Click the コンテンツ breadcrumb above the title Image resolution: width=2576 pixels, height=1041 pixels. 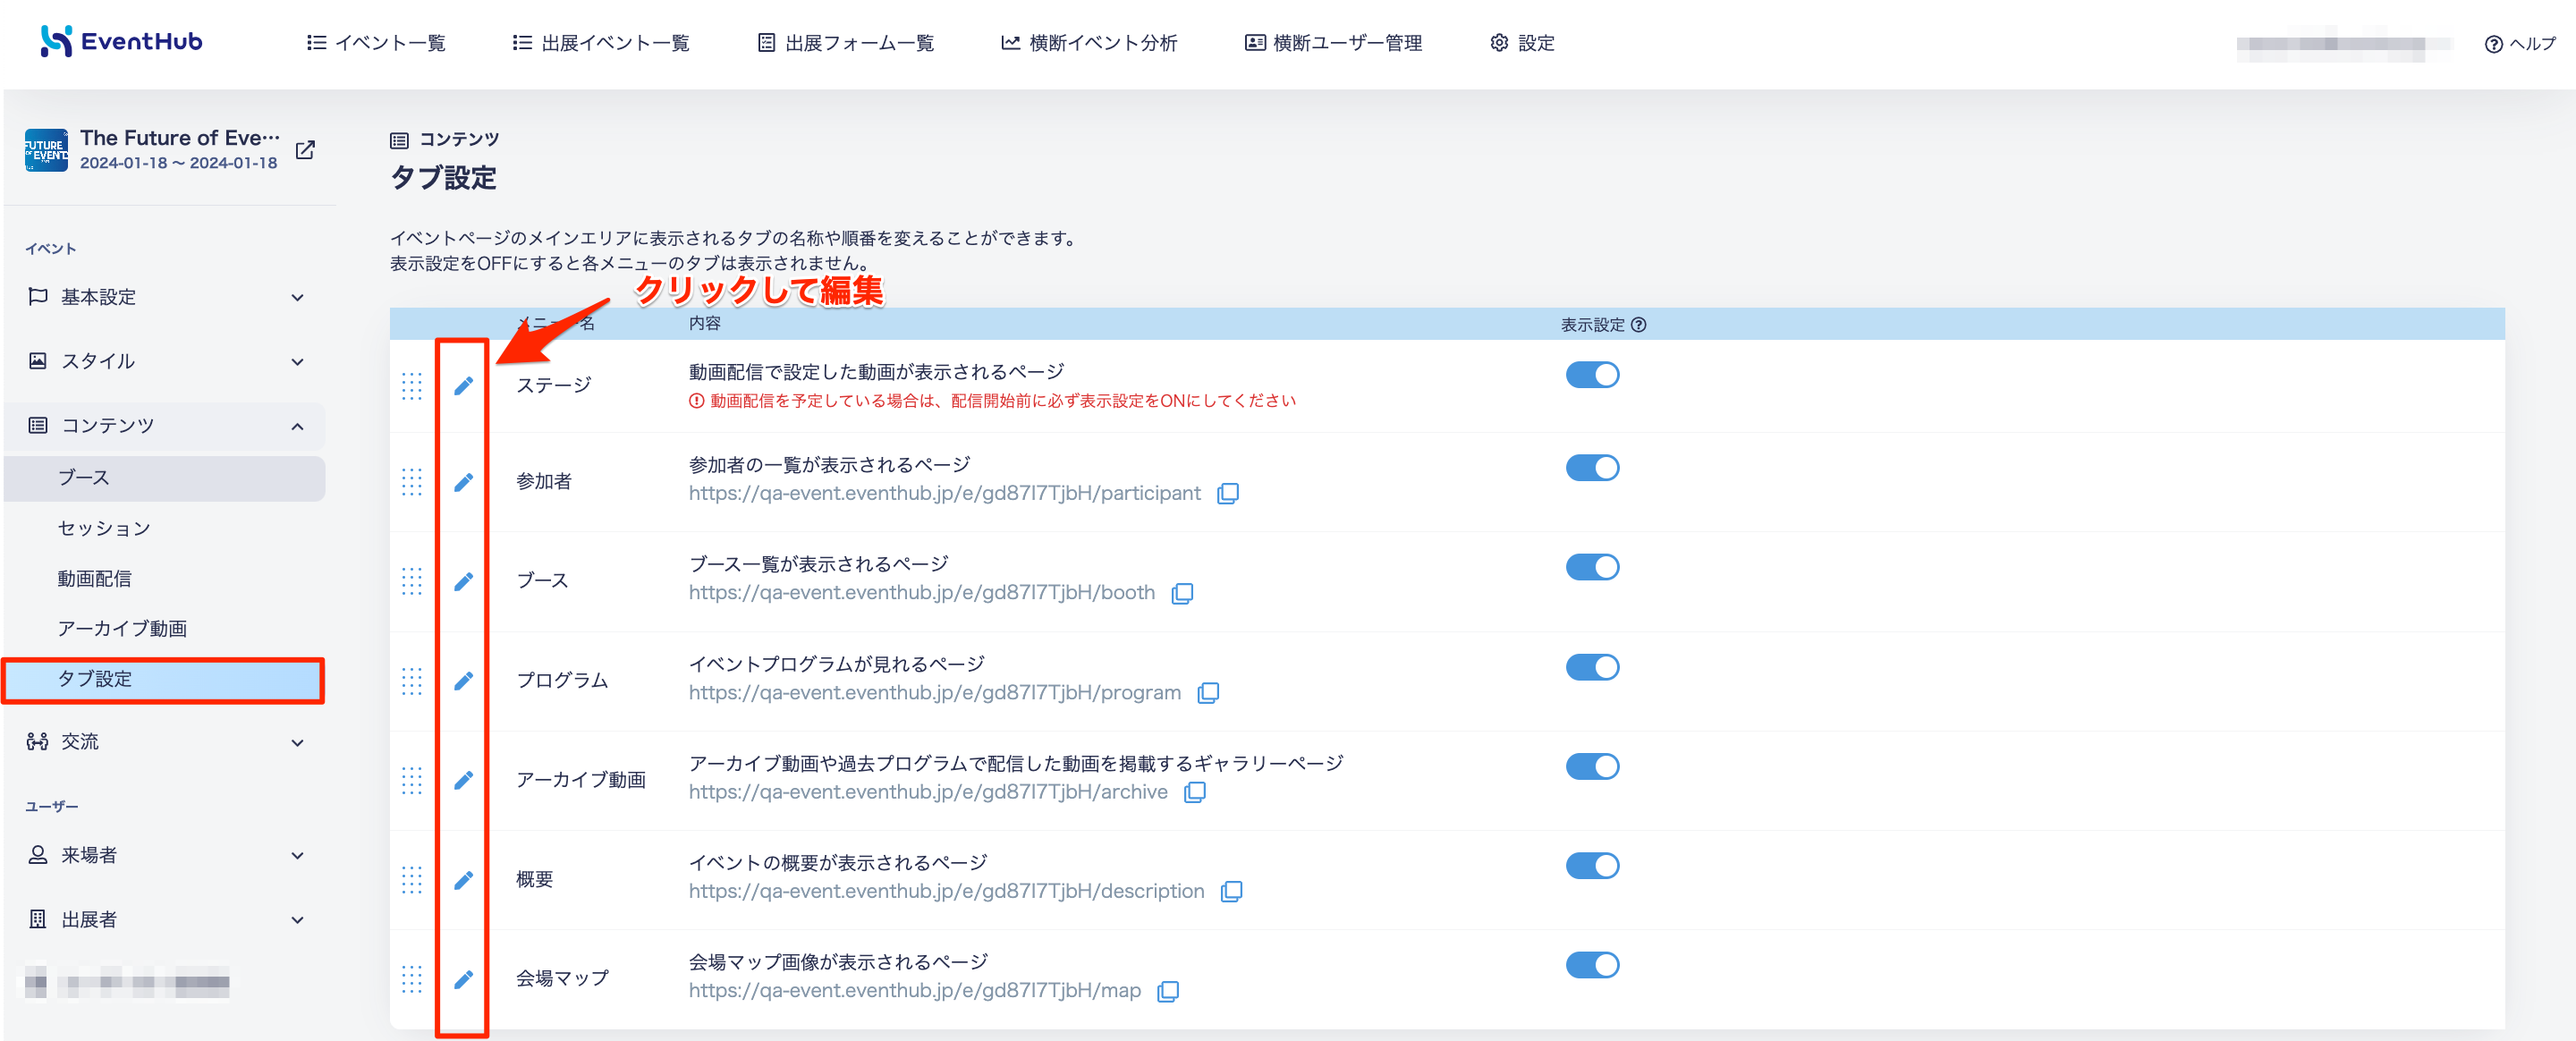[445, 139]
